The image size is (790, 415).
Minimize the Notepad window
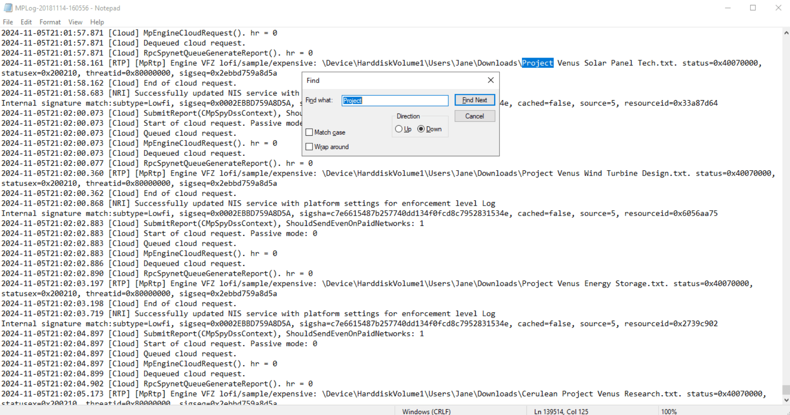tap(728, 8)
